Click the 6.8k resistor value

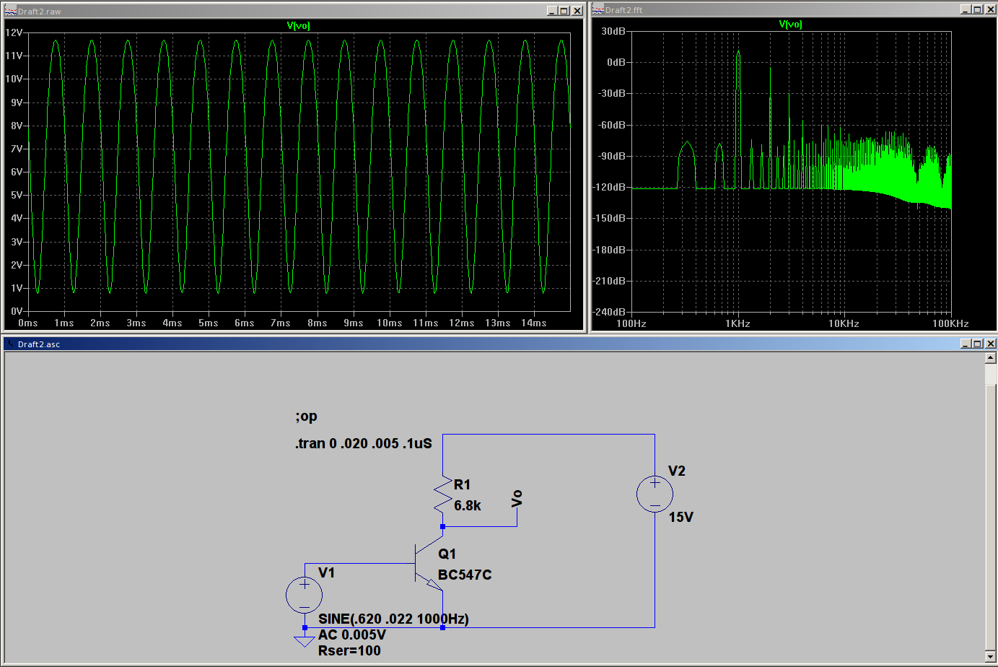coord(468,505)
